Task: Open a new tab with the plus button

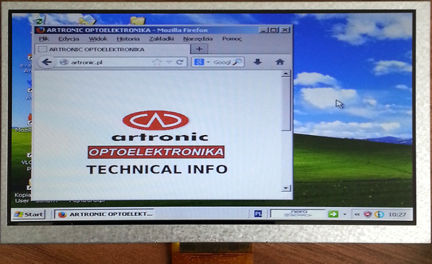Action: click(199, 49)
